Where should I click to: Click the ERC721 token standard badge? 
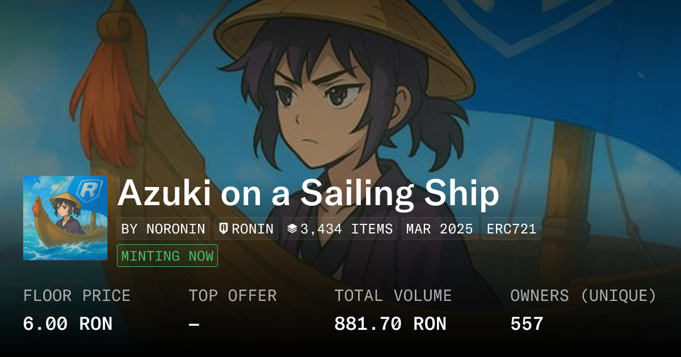(x=511, y=229)
